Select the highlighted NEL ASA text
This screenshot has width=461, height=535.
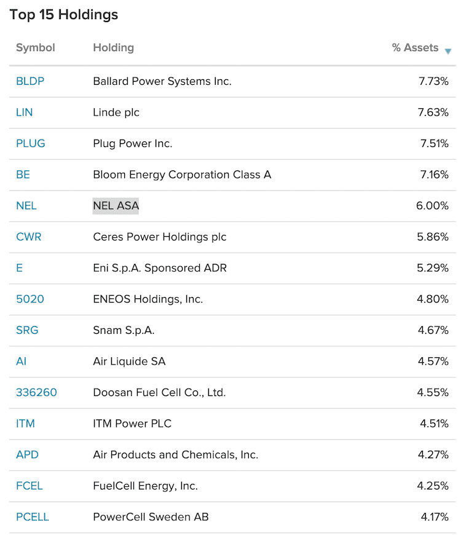[116, 205]
